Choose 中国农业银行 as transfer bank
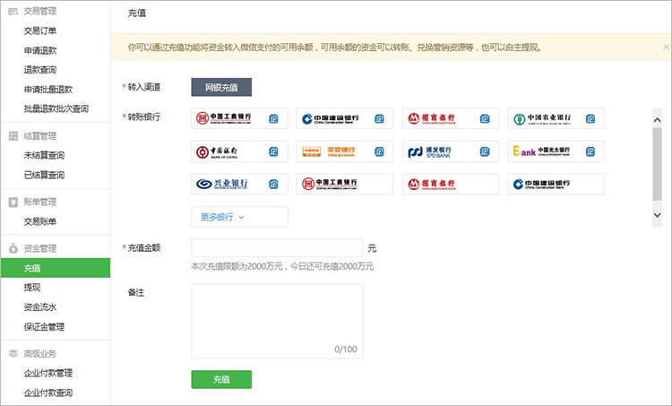Image resolution: width=672 pixels, height=406 pixels. [x=556, y=118]
